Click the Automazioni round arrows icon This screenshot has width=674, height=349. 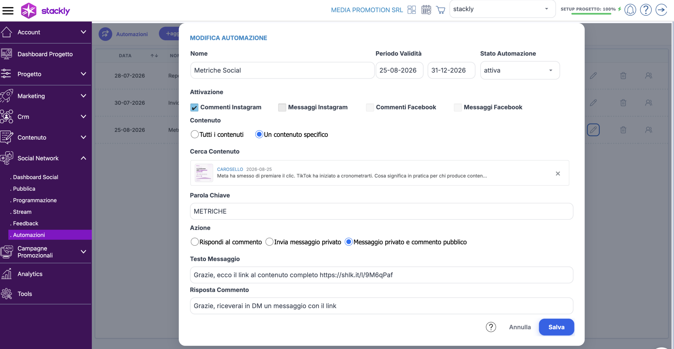pyautogui.click(x=105, y=34)
